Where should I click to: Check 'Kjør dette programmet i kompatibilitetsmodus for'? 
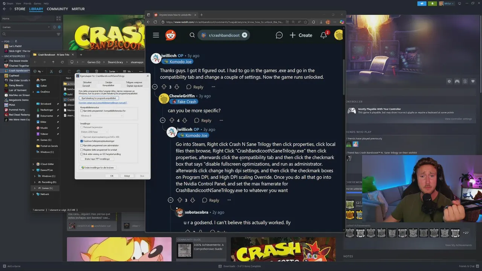tap(81, 111)
